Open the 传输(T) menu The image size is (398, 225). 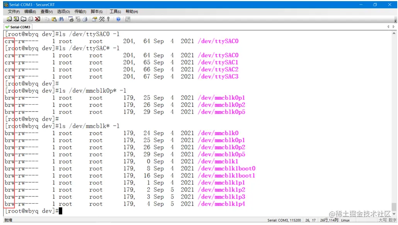click(80, 12)
